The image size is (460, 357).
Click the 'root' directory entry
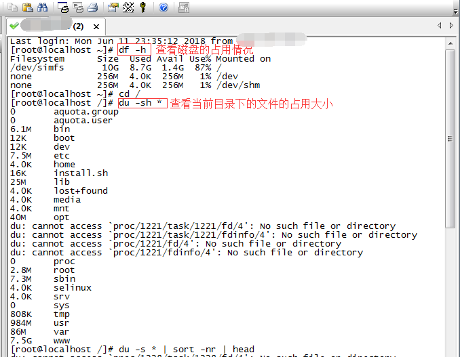pos(64,270)
